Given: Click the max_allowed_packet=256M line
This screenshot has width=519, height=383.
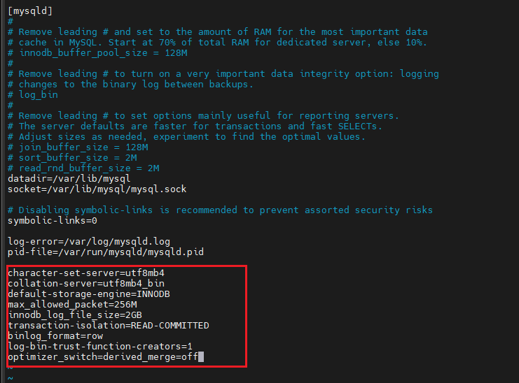Looking at the screenshot, I should (x=72, y=305).
